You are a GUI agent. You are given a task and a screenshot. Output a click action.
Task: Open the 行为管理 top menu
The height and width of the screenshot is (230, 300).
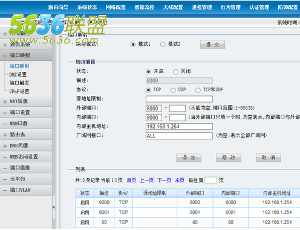coord(230,7)
